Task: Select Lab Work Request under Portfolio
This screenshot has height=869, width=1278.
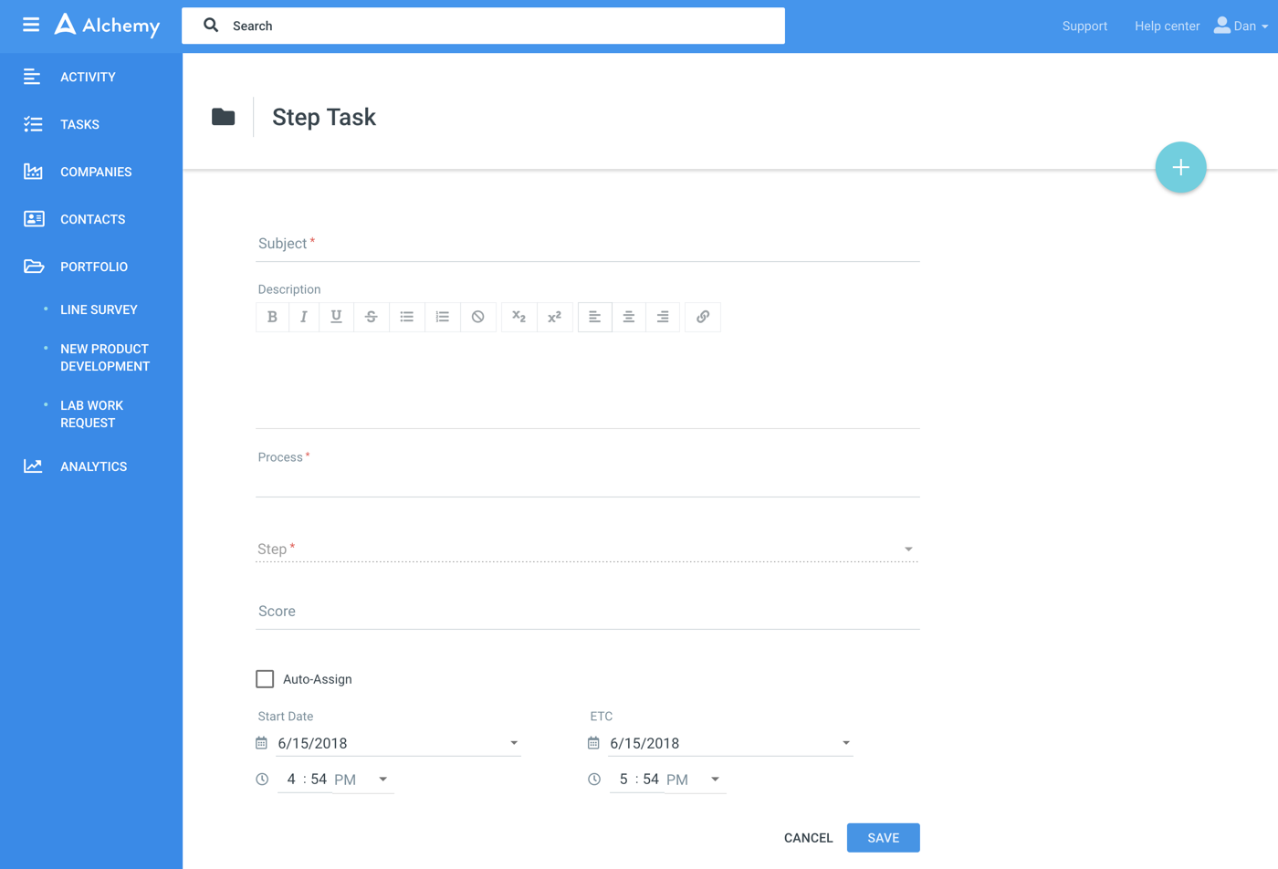Action: click(x=91, y=414)
